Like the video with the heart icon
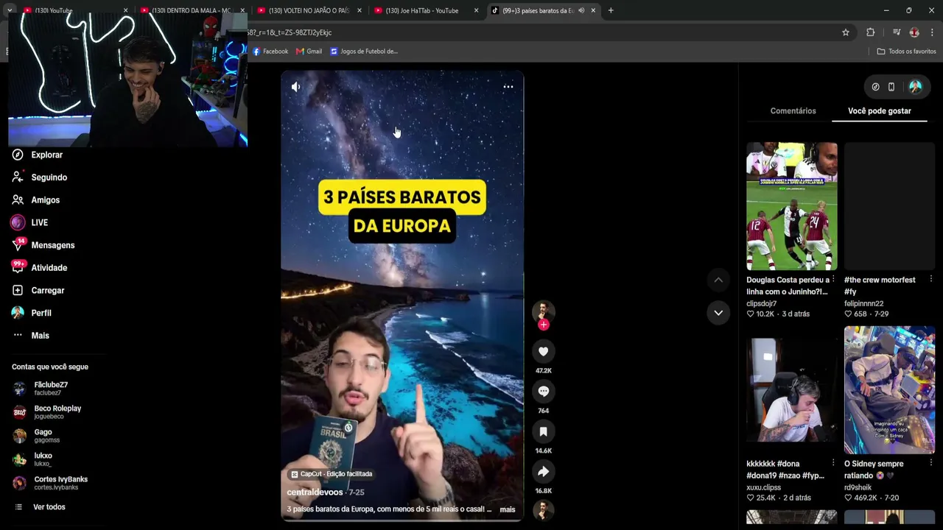The height and width of the screenshot is (530, 943). (x=544, y=352)
